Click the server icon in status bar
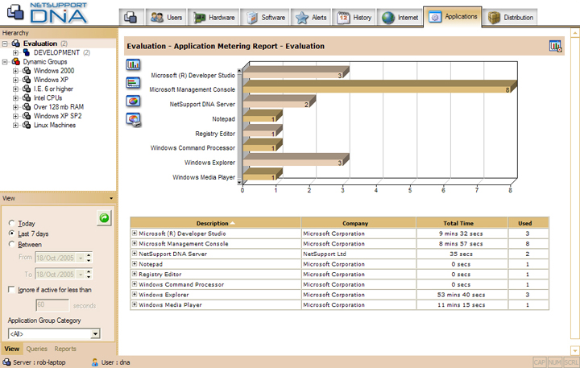Viewport: 580px width, 368px height. [x=6, y=362]
